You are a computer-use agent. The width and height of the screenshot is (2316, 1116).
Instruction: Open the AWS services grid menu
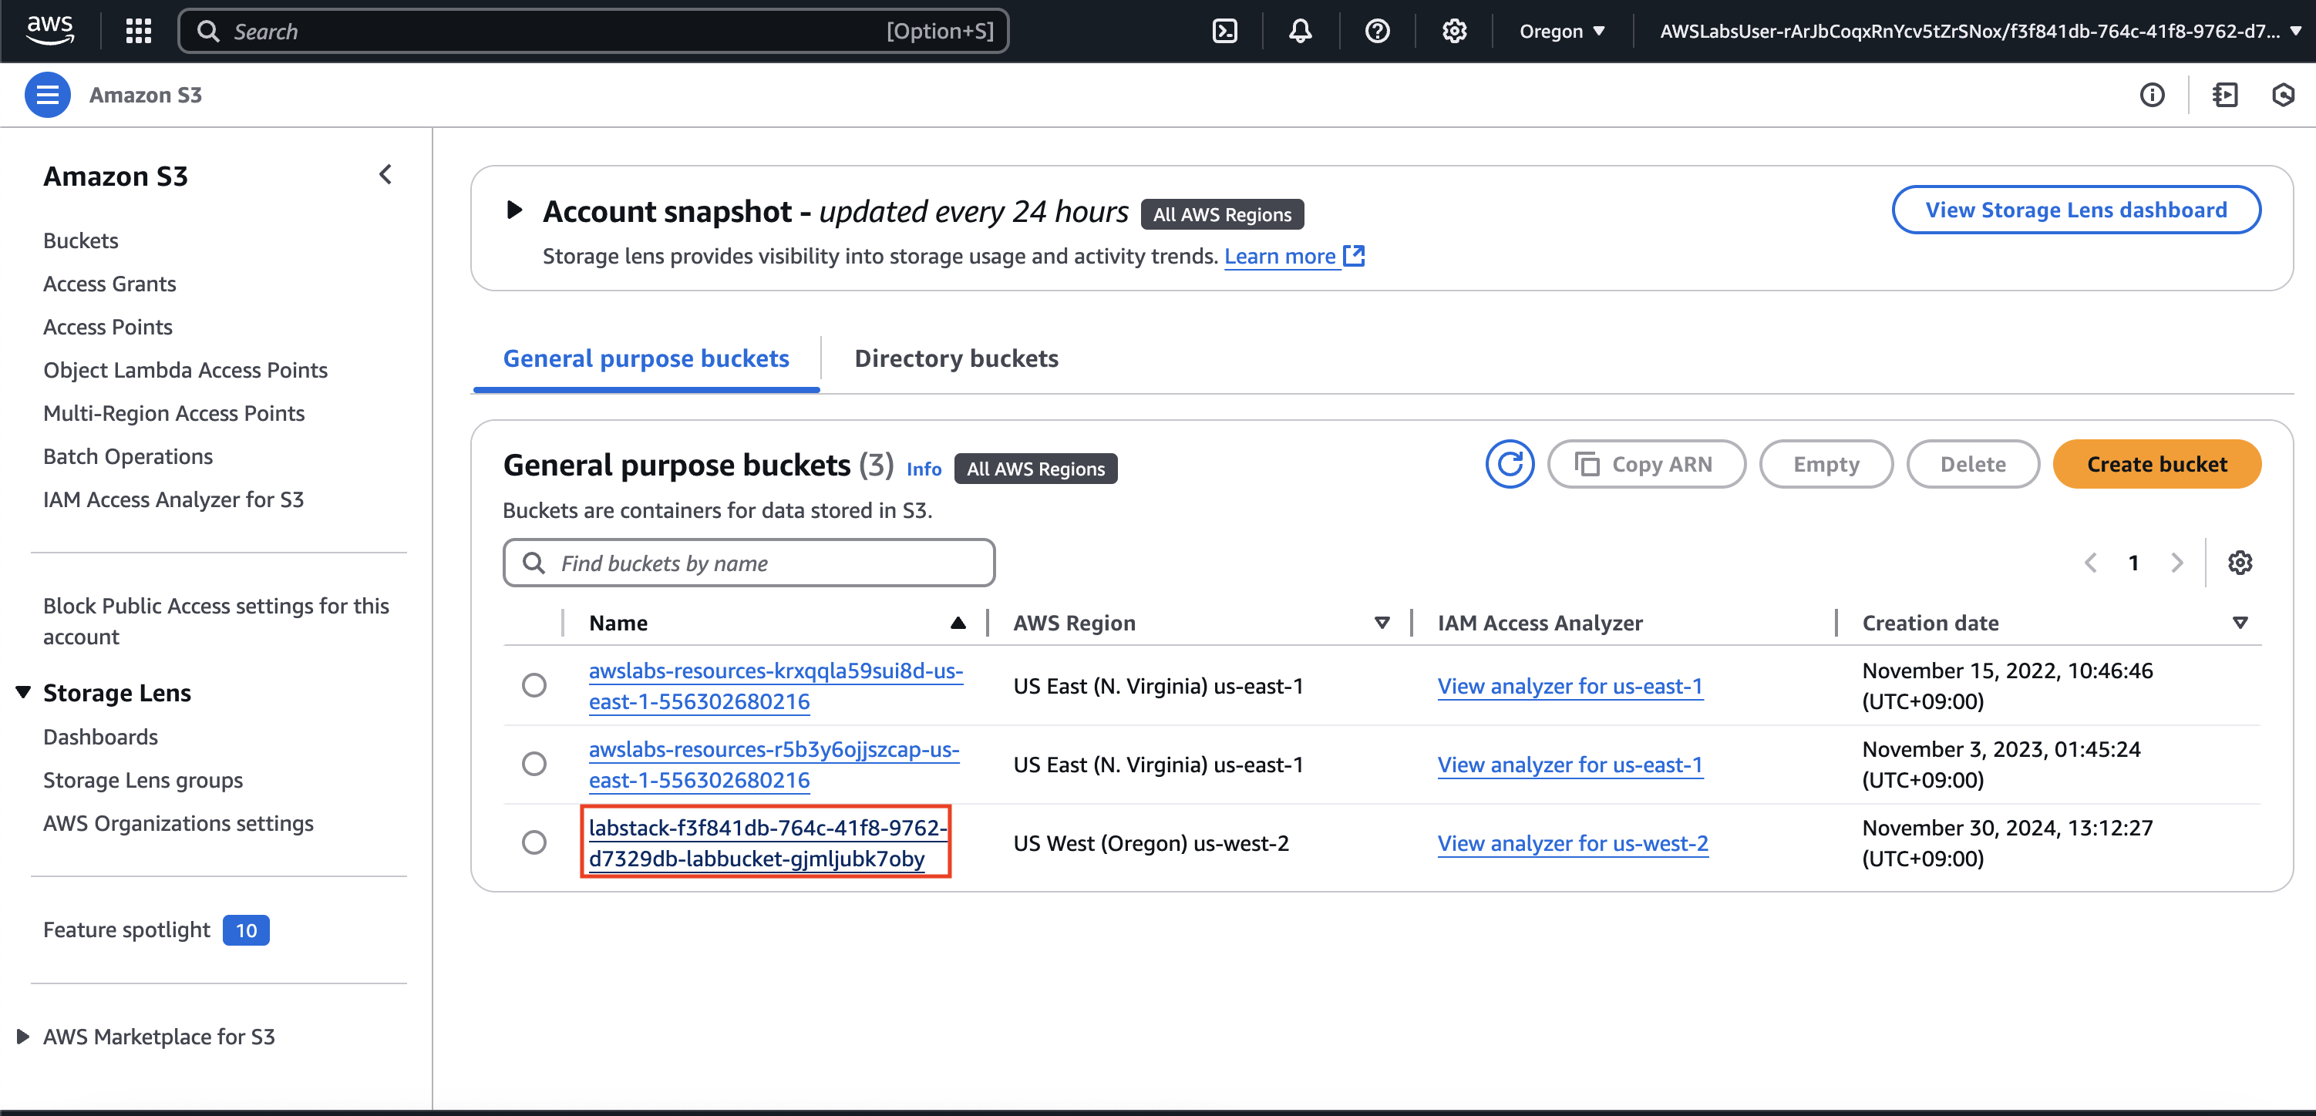pos(139,32)
